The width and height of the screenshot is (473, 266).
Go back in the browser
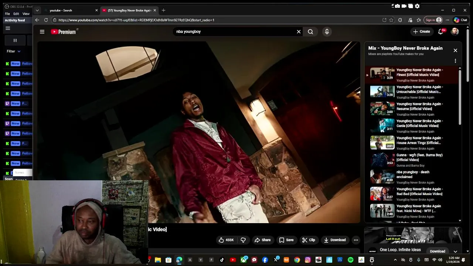[x=37, y=20]
